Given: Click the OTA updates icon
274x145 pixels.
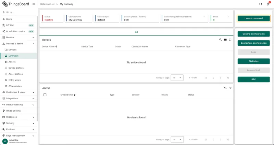Looking at the screenshot, I should [6, 86].
